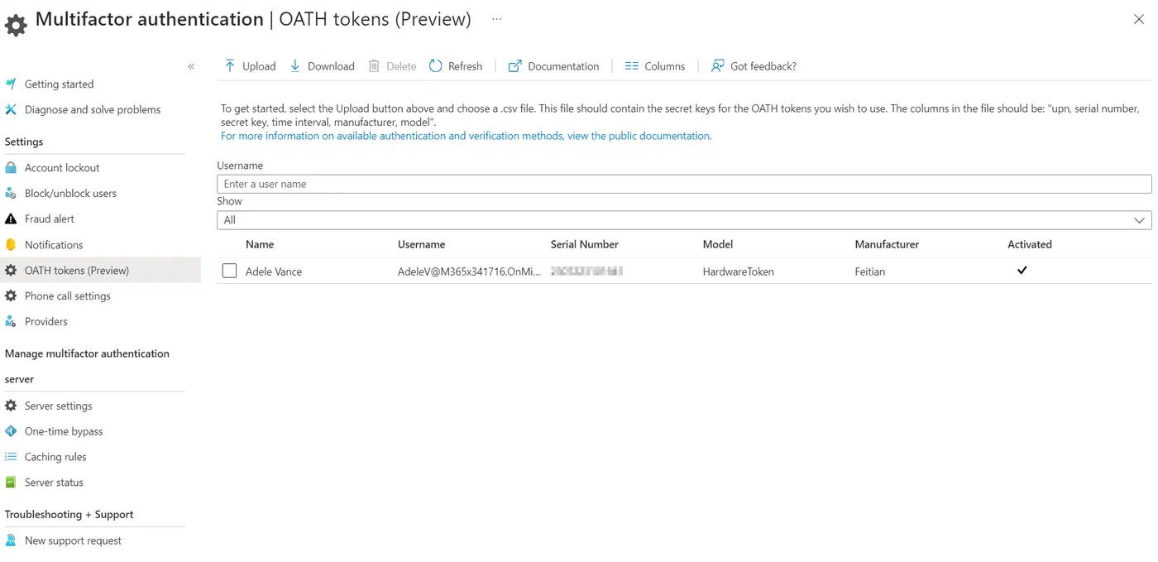This screenshot has height=562, width=1158.
Task: Click the OATH tokens gear icon
Action: click(11, 270)
